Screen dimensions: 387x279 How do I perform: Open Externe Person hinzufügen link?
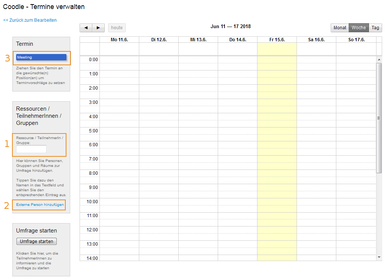(40, 205)
